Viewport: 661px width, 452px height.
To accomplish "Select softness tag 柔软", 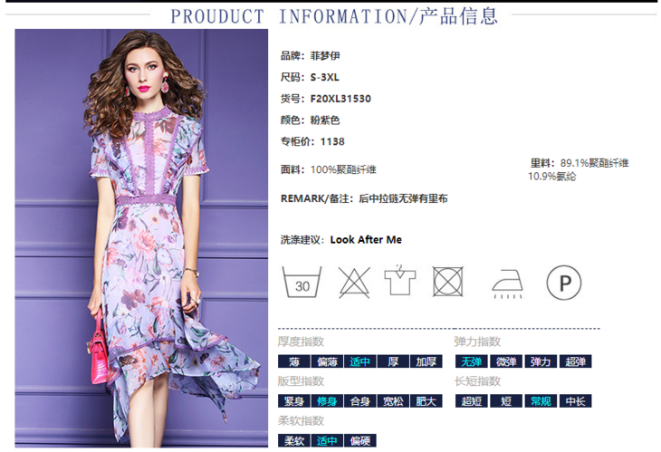I will click(x=293, y=440).
